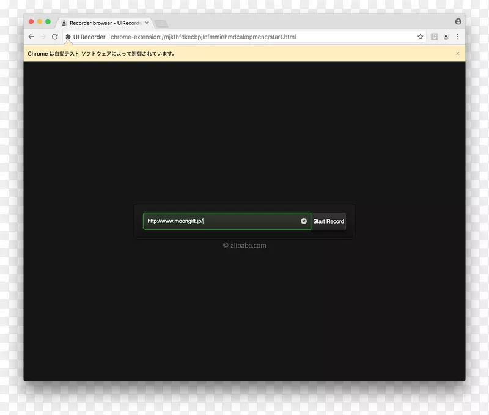Screen dimensions: 489x415
Task: Open the Chrome profile icon at top right
Action: tap(458, 21)
